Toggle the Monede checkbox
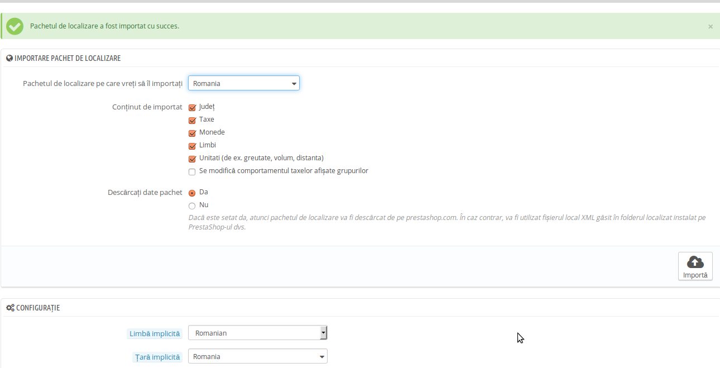The height and width of the screenshot is (368, 720). click(x=192, y=133)
